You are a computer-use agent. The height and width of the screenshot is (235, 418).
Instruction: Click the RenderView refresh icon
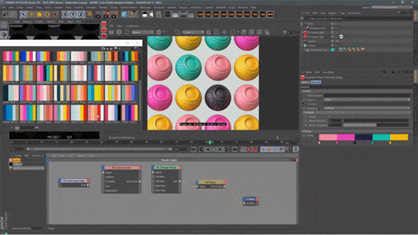coord(127,32)
